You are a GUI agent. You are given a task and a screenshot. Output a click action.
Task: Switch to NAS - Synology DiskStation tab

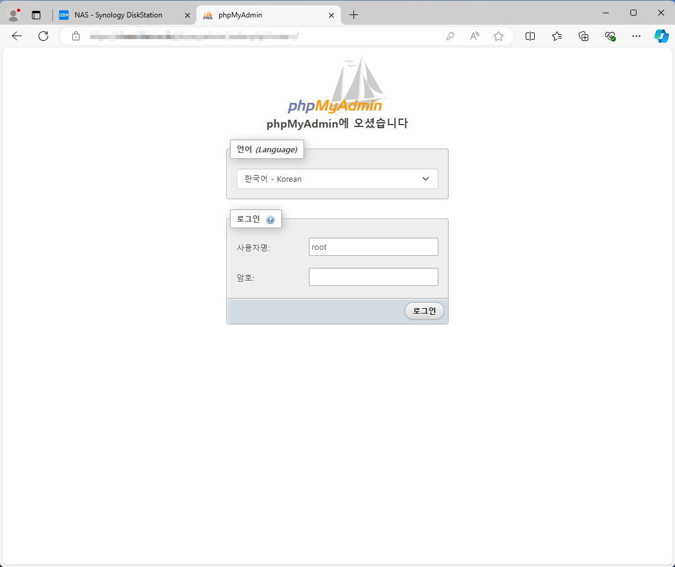pyautogui.click(x=119, y=15)
